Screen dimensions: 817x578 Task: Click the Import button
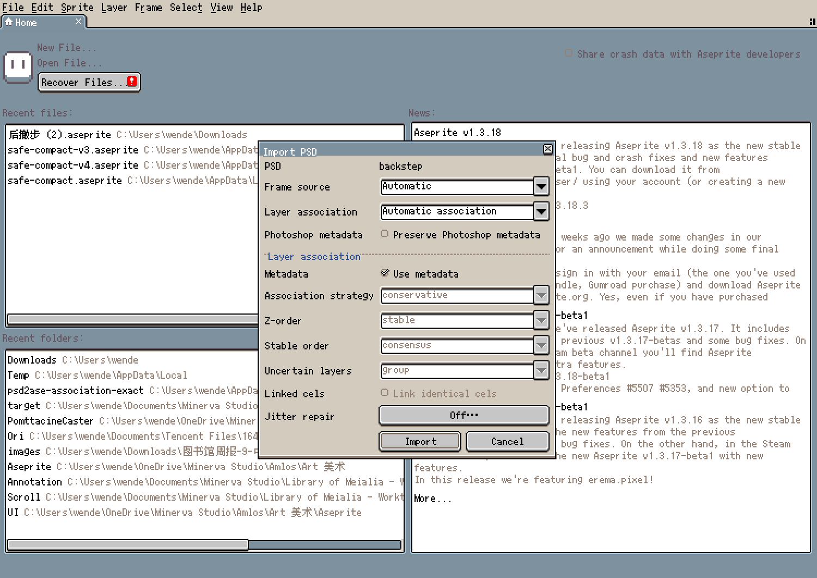pos(420,441)
